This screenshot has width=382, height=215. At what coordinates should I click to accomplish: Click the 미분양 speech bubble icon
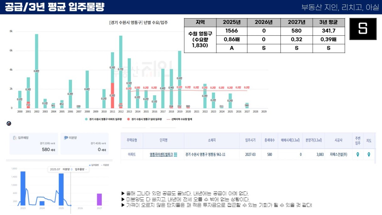click(66, 138)
